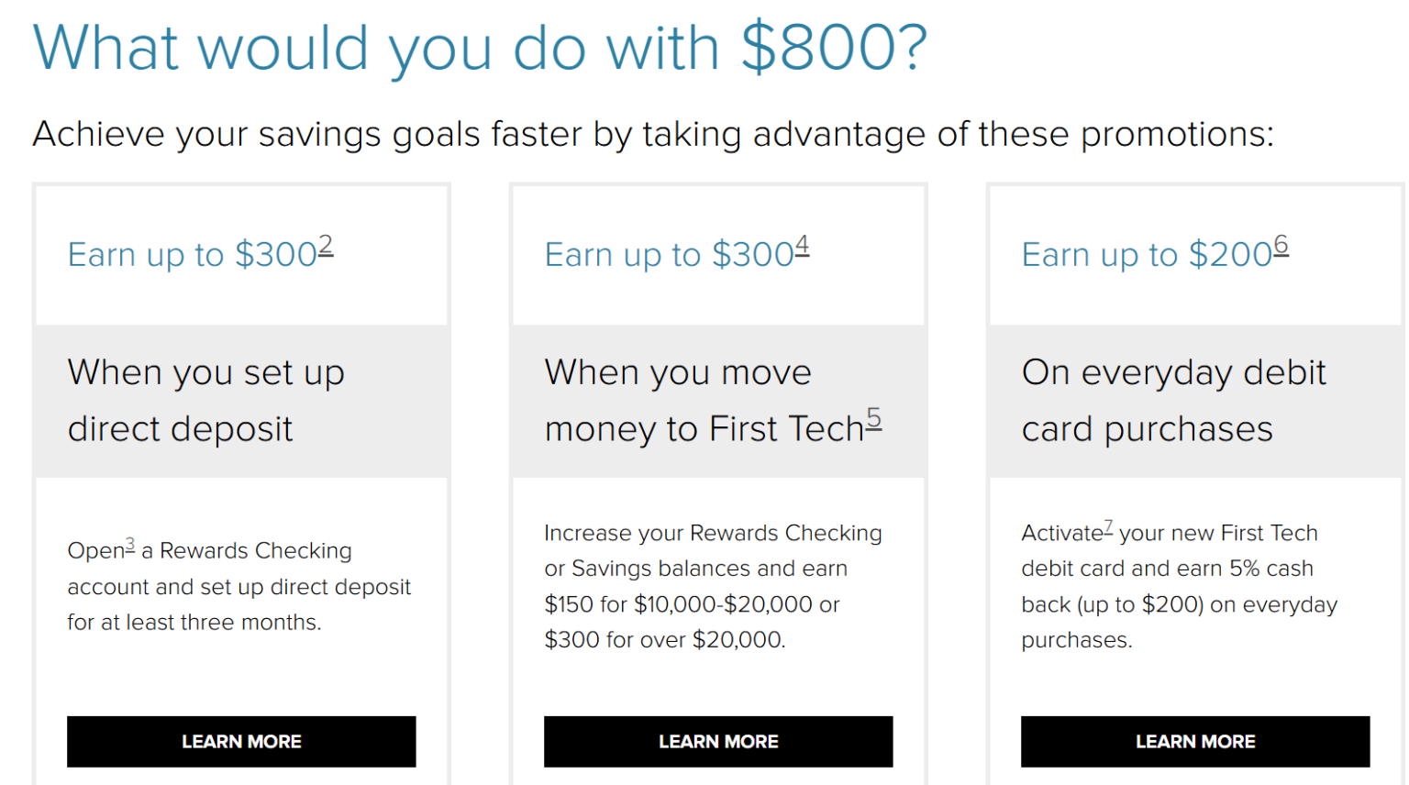This screenshot has height=785, width=1409.
Task: Click the first Earn up to $300 heading
Action: pyautogui.click(x=190, y=255)
